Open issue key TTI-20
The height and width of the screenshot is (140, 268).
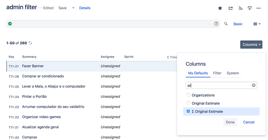click(14, 137)
